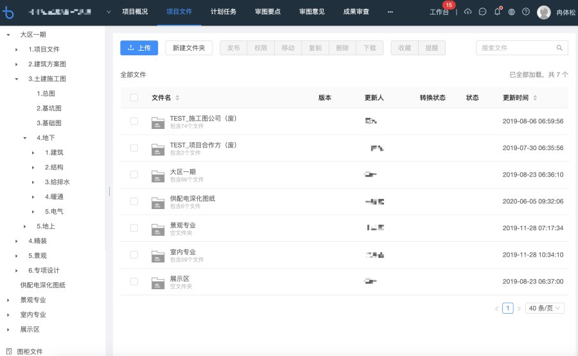578x356 pixels.
Task: Click the folder icon for 室内专业
Action: pos(157,255)
